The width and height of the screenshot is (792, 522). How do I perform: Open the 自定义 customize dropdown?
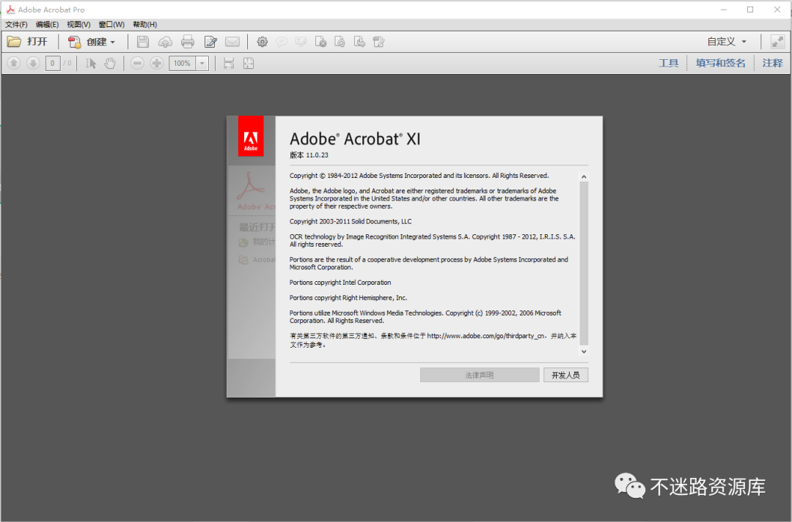click(727, 42)
